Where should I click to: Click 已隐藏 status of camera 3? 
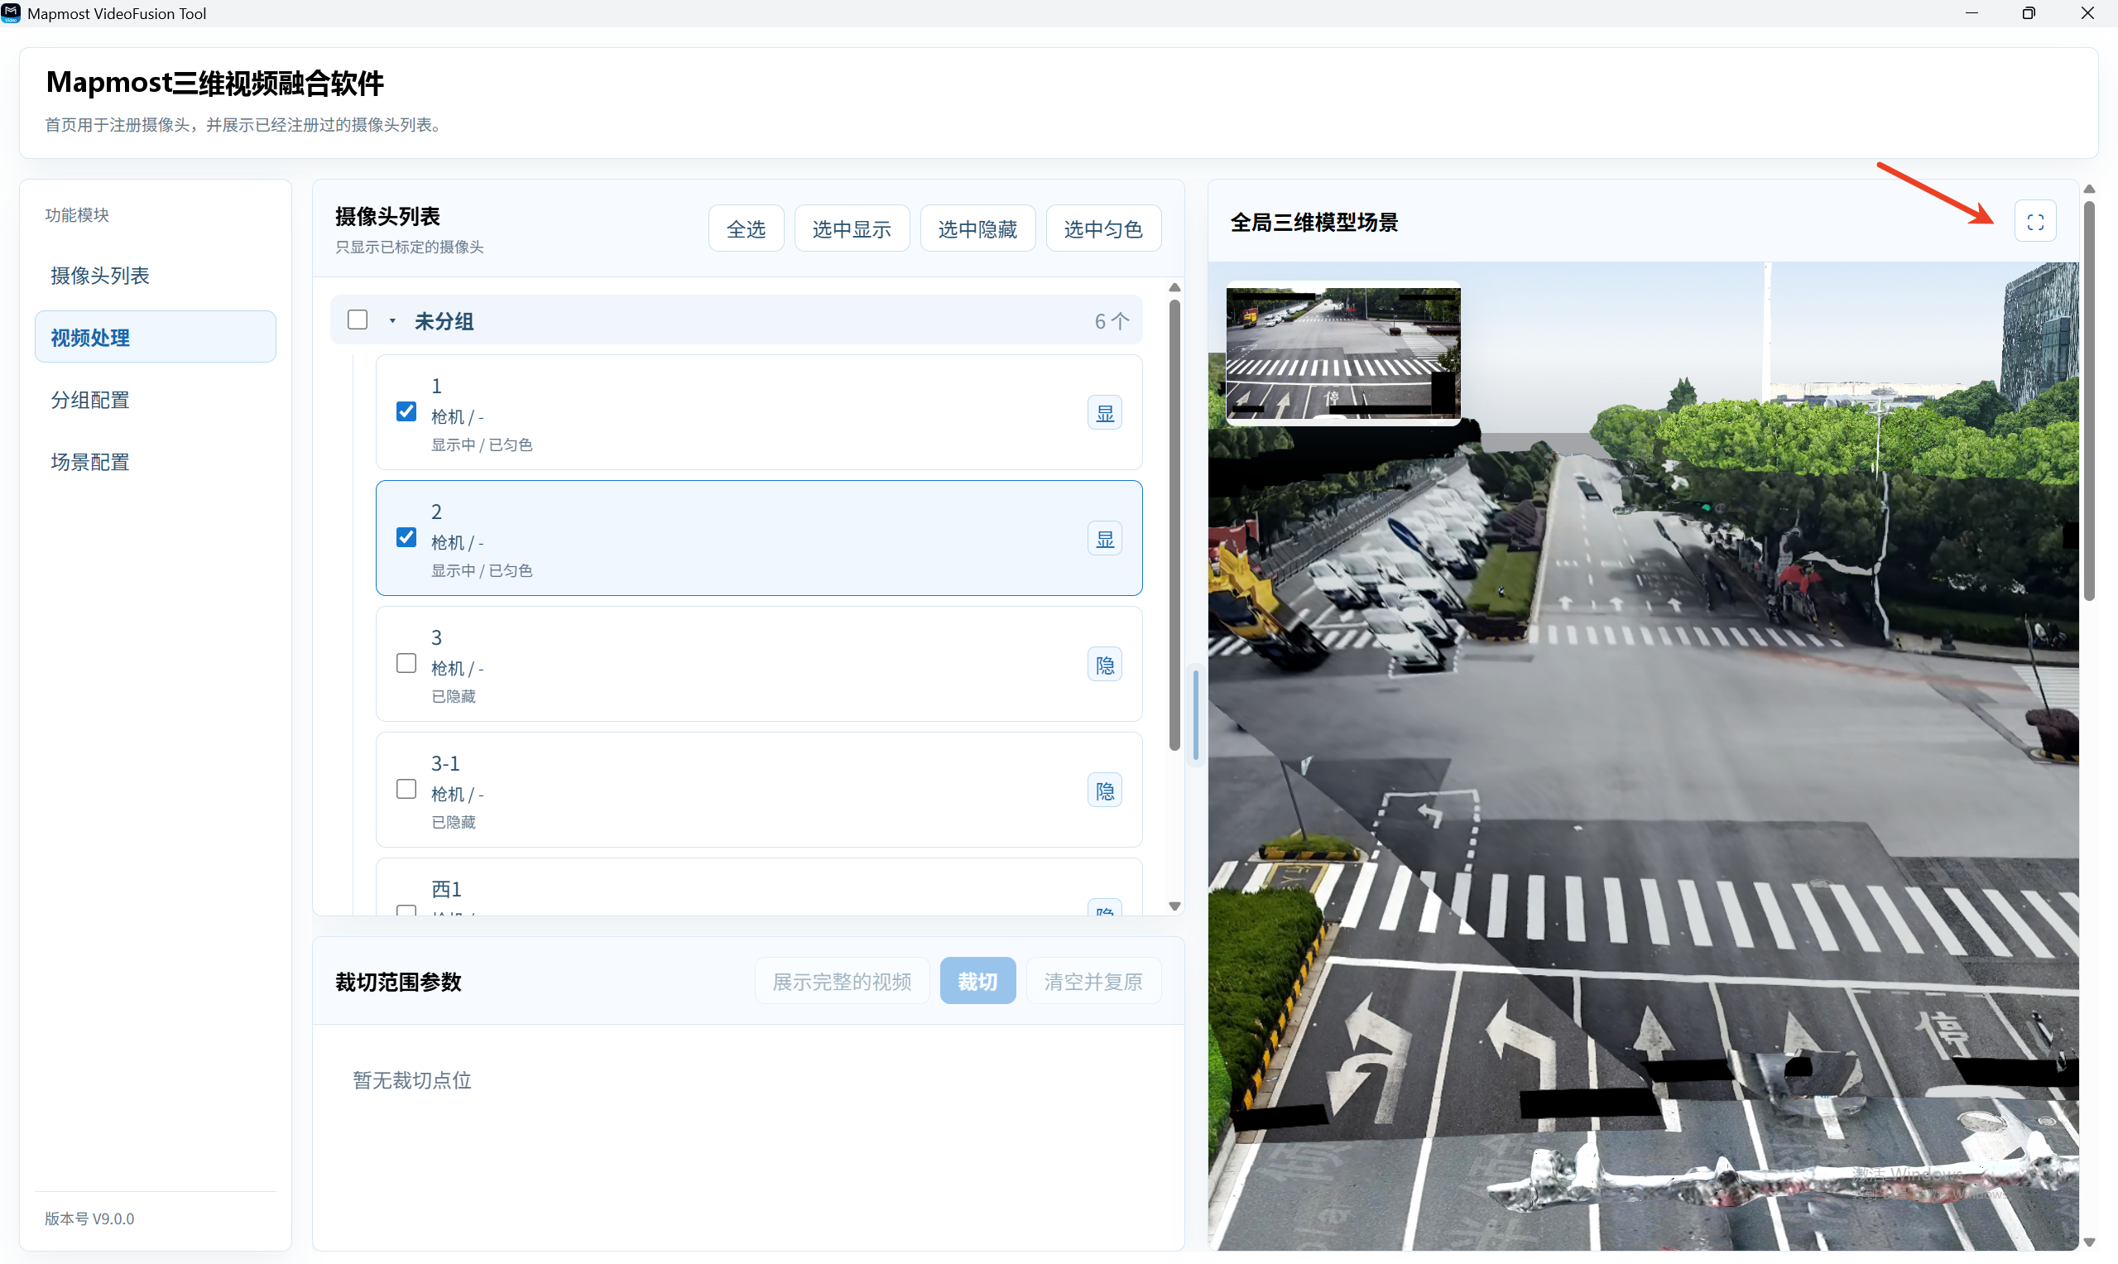453,697
